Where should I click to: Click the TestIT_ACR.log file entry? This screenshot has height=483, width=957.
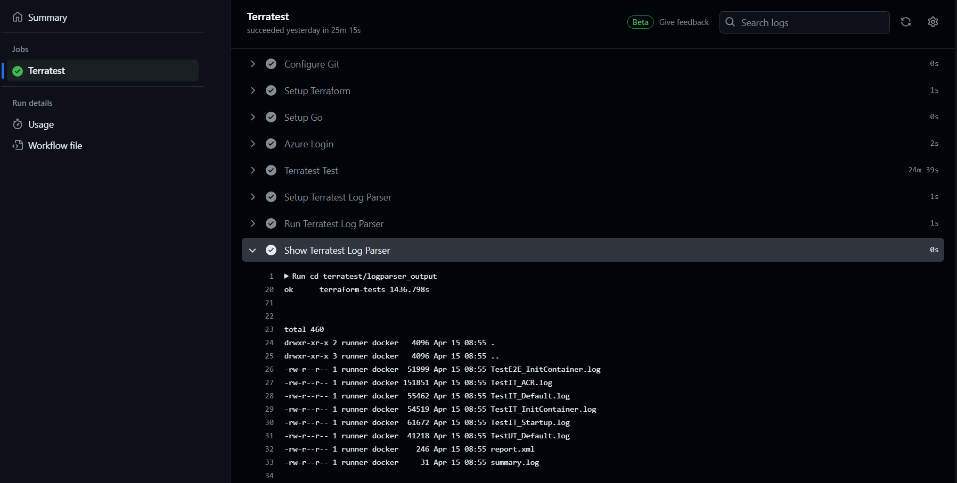pyautogui.click(x=521, y=382)
